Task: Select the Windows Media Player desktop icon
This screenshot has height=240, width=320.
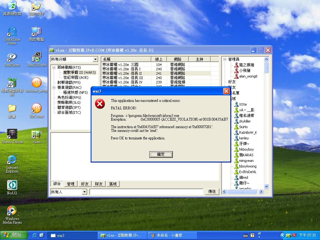Action: tap(12, 215)
